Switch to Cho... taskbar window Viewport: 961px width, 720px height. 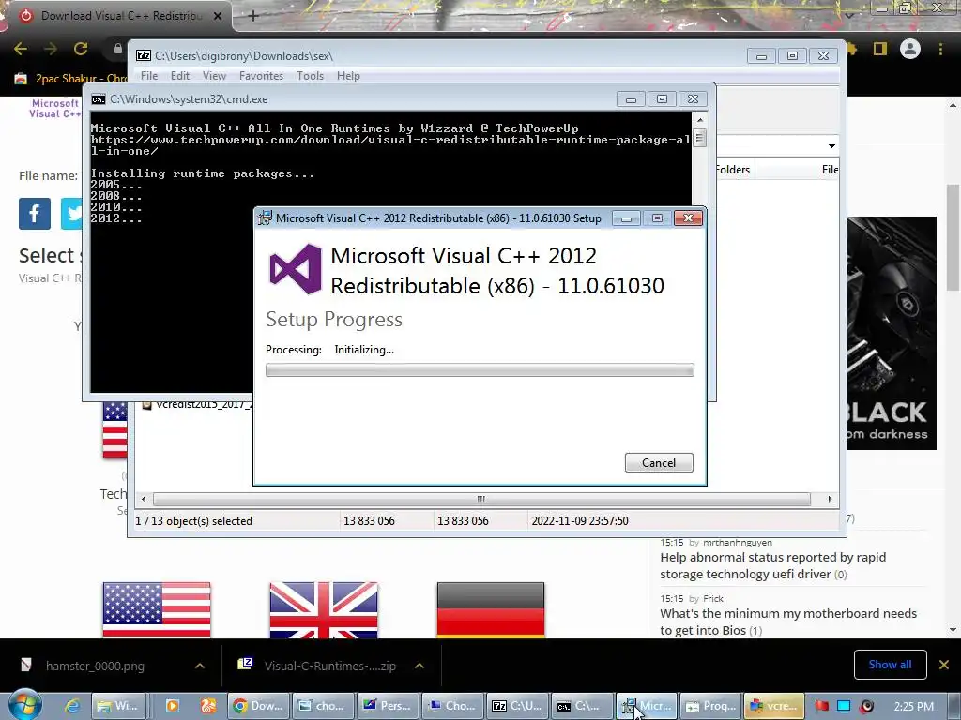point(453,706)
